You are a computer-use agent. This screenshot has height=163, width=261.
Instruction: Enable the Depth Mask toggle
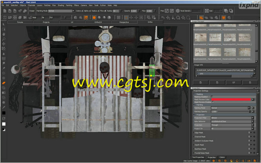(250, 145)
